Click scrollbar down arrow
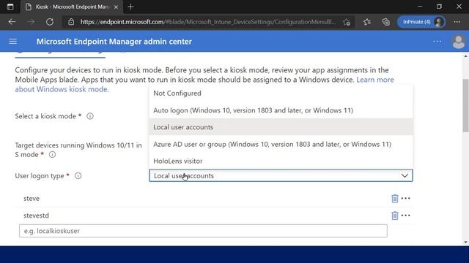This screenshot has height=263, width=469. (x=465, y=242)
